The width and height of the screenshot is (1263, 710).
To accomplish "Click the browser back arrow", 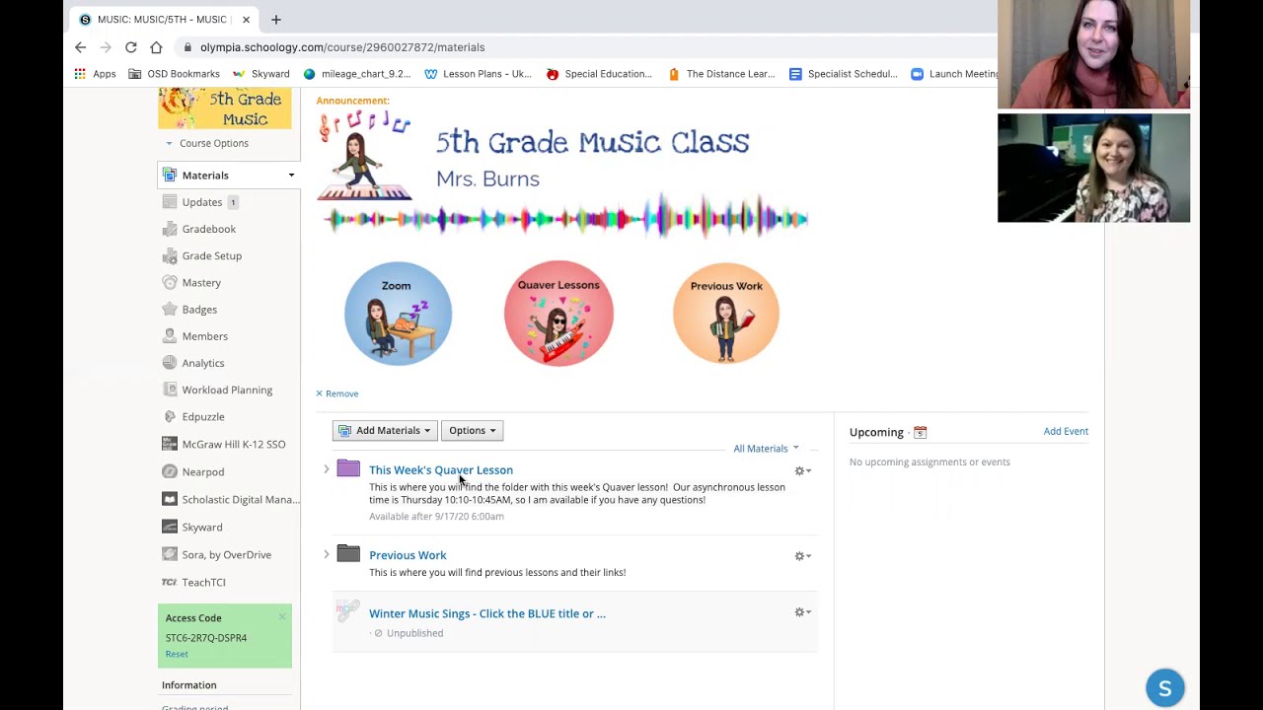I will (x=80, y=47).
